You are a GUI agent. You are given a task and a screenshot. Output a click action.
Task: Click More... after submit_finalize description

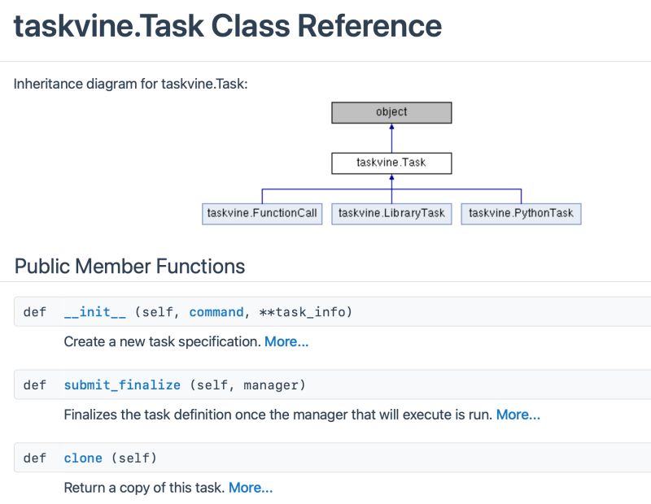pyautogui.click(x=518, y=415)
